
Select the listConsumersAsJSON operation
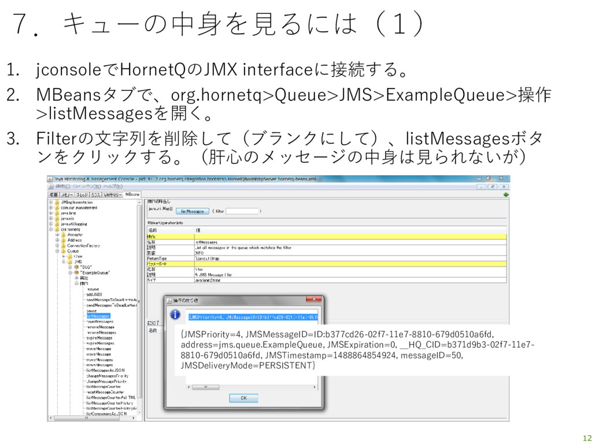pos(106,414)
